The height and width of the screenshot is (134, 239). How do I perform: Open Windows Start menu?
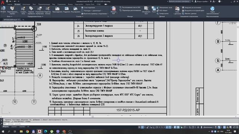click(3, 131)
